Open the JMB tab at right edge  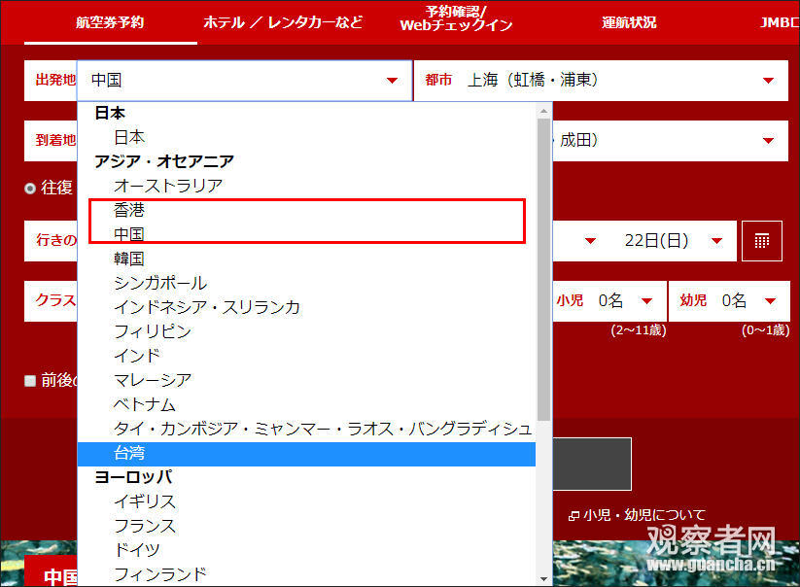pos(779,22)
